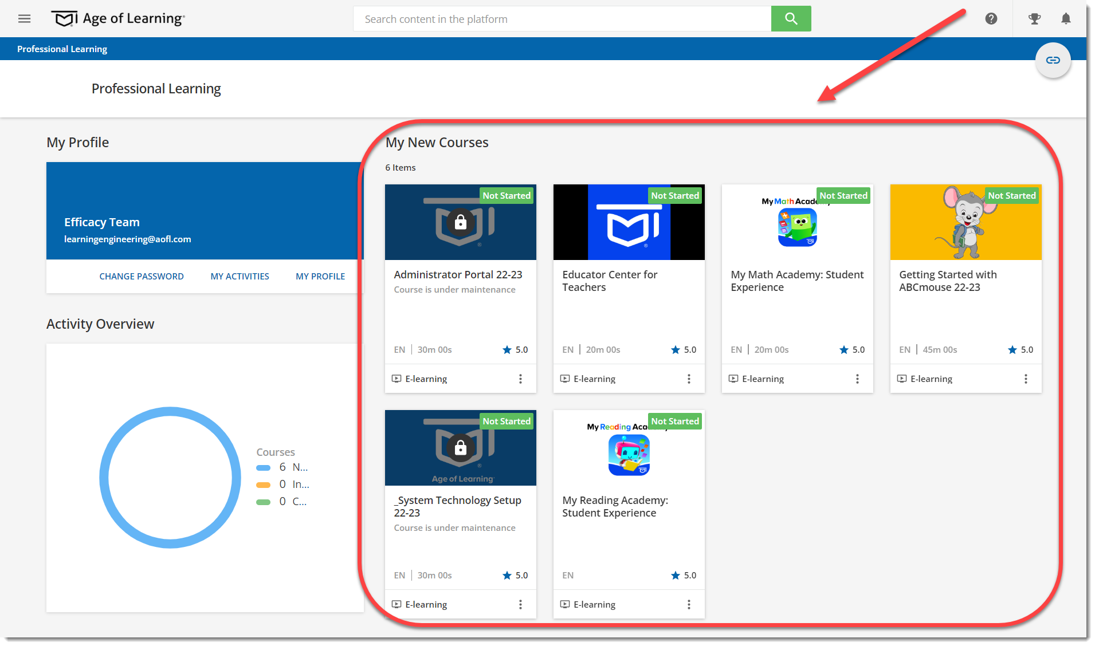
Task: Click into the platform search field
Action: click(x=562, y=19)
